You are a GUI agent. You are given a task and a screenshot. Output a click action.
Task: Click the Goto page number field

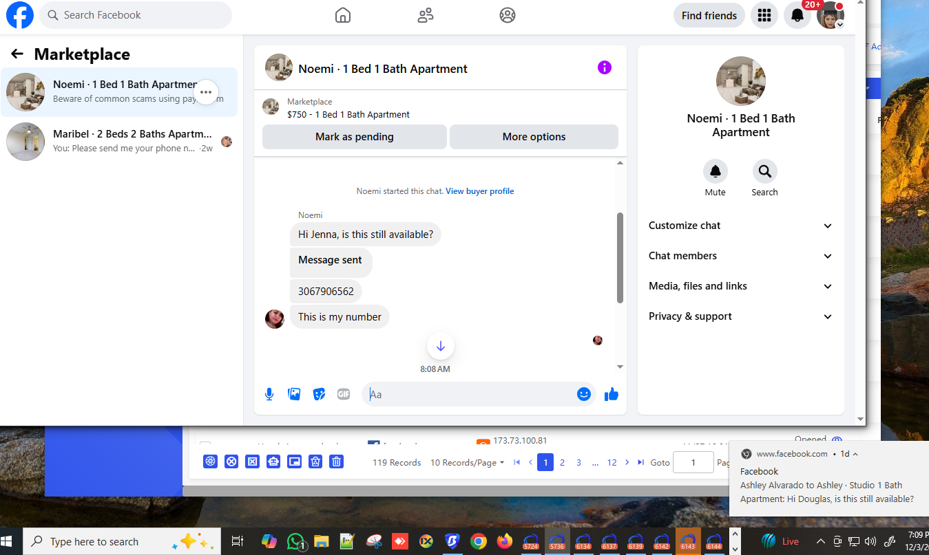(693, 462)
